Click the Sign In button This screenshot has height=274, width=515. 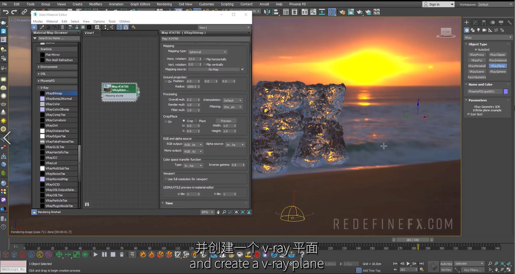click(438, 4)
